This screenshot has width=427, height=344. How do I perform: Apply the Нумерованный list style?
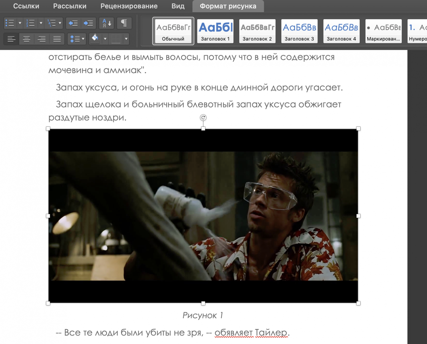tap(417, 31)
